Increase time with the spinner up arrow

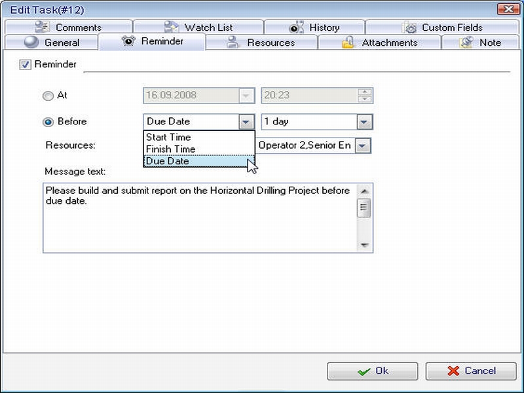pyautogui.click(x=365, y=92)
